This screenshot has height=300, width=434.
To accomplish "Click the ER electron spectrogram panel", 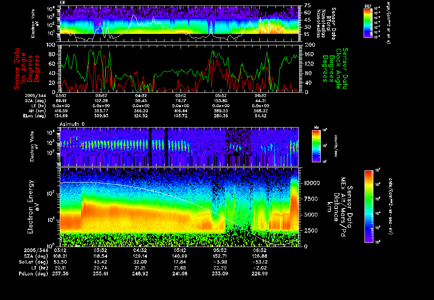I will pos(180,24).
